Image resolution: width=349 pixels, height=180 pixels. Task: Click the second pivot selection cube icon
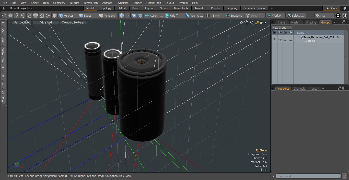[x=141, y=16]
